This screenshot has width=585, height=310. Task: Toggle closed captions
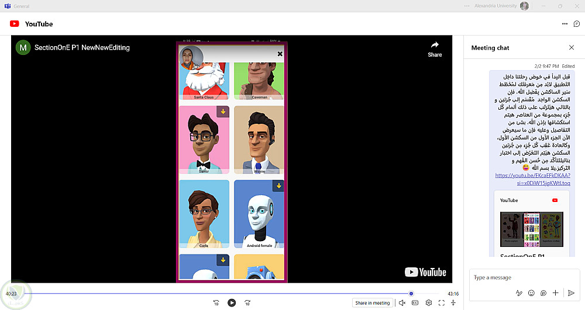[415, 303]
